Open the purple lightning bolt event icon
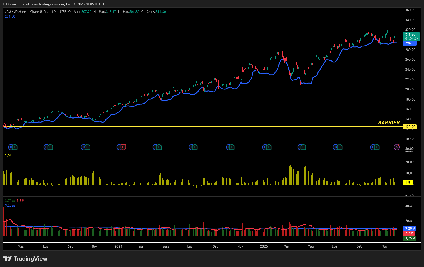Viewport: 424px width, 267px height. (x=397, y=147)
